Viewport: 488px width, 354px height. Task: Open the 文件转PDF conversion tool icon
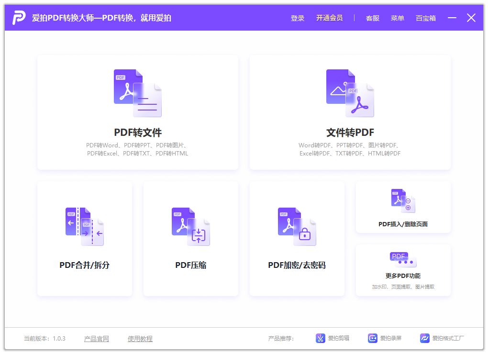pos(349,92)
